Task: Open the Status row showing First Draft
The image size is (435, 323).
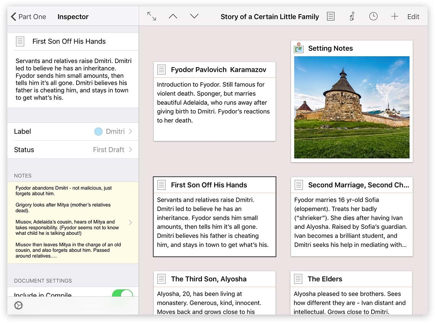Action: click(x=73, y=150)
